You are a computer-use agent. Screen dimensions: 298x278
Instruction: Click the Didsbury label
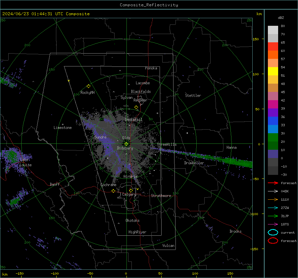pyautogui.click(x=125, y=148)
